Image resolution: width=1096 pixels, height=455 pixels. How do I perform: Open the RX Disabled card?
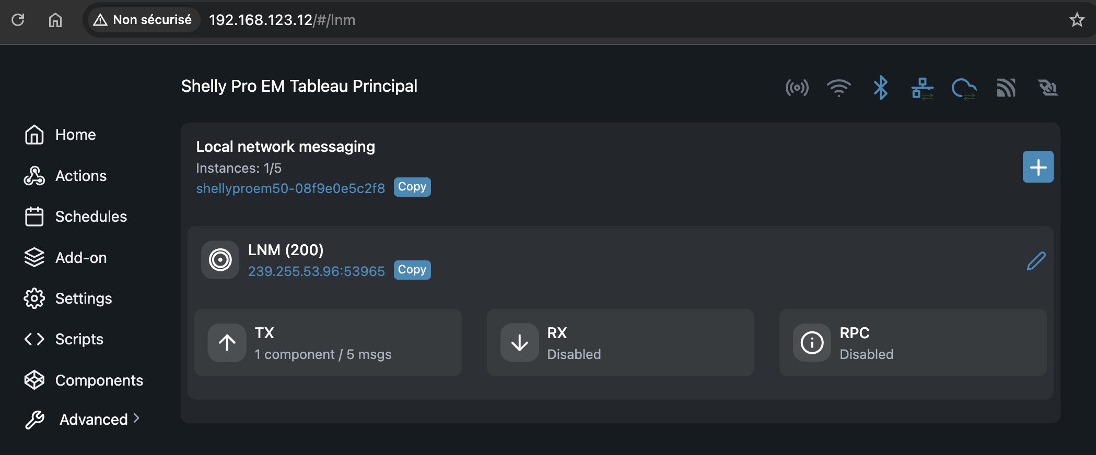(x=620, y=343)
